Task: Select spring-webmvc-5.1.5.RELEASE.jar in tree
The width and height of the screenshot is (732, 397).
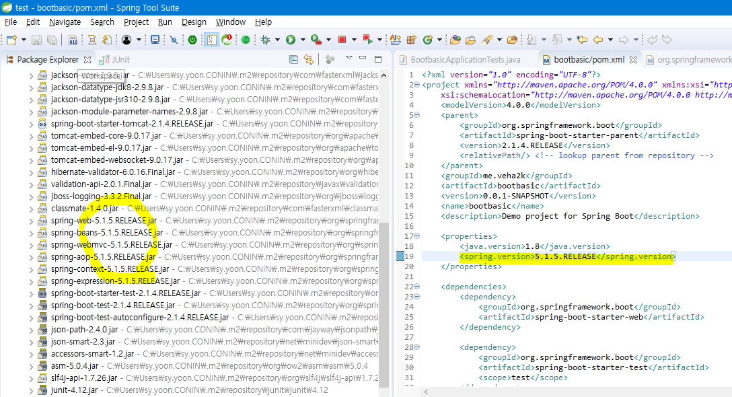Action: (x=112, y=245)
